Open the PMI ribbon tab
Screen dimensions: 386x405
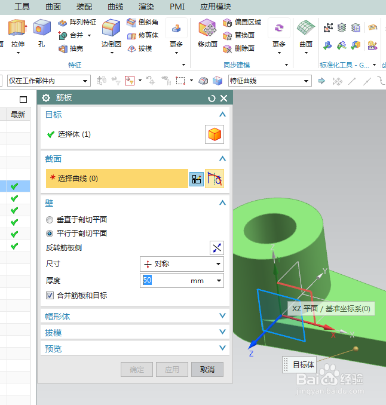177,7
